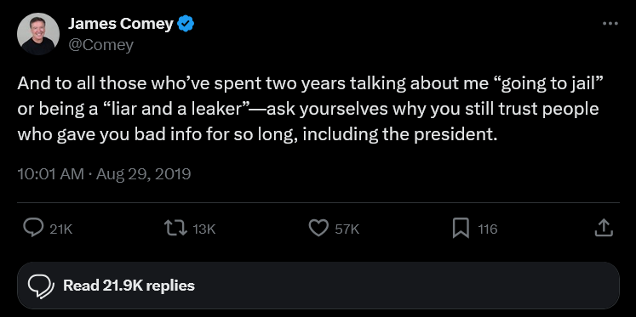Click the blue verified checkmark badge
This screenshot has height=317, width=636.
186,25
